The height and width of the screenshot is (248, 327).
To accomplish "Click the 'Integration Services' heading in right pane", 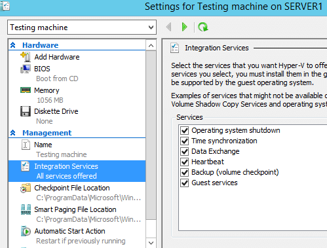I will [x=217, y=48].
